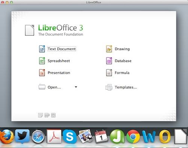Open Skype from the dock

[x=70, y=137]
